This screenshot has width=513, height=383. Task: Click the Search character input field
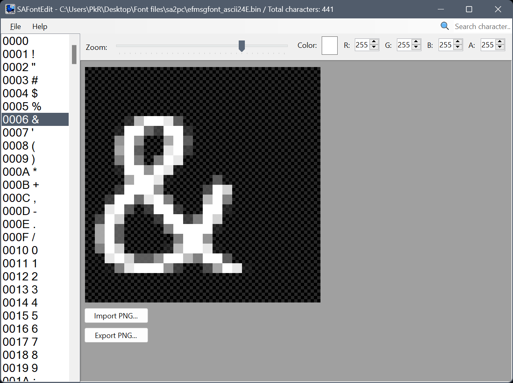(482, 27)
